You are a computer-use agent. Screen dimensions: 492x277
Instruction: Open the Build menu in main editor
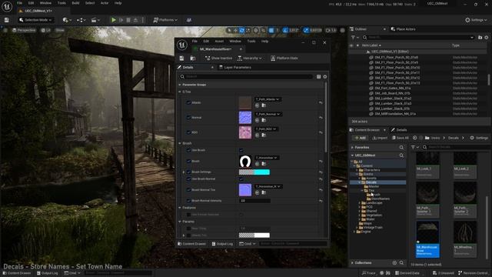pos(75,3)
